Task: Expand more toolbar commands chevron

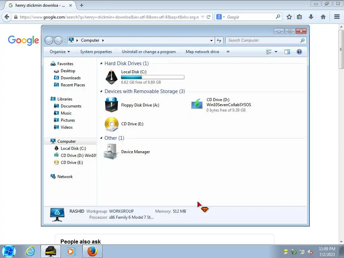Action: (x=228, y=52)
